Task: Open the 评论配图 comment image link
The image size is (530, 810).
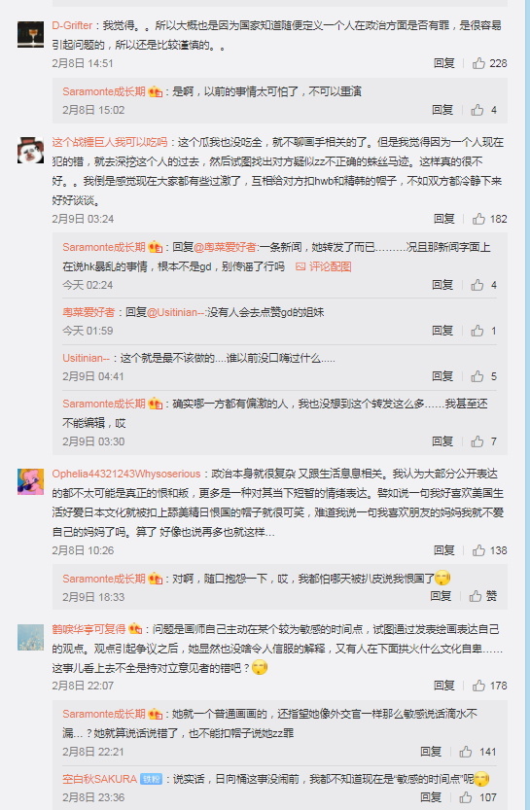Action: 324,266
